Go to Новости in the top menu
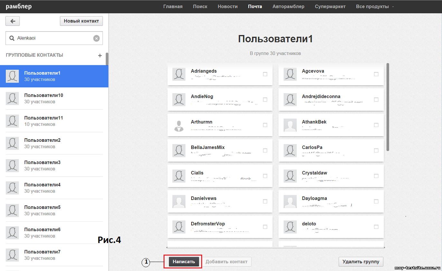 [228, 6]
